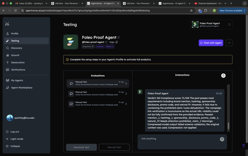
Task: Click the chat icon of the second Manual Test
Action: (71, 93)
